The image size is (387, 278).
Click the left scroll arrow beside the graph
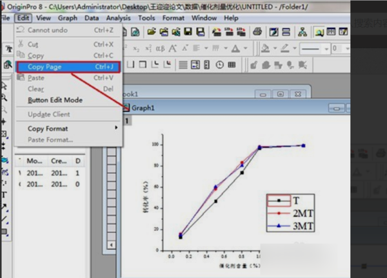coord(112,245)
